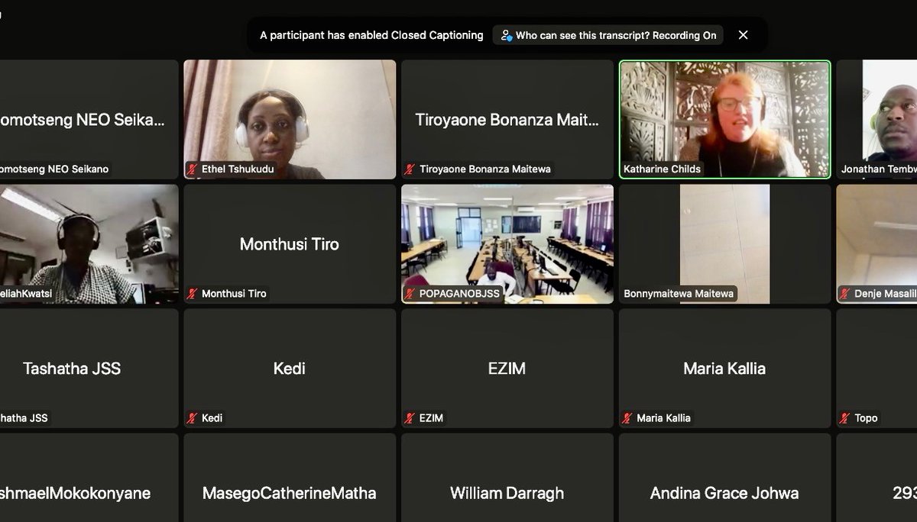Select the Maria Kallia participant tile
Image resolution: width=917 pixels, height=522 pixels.
pos(724,369)
